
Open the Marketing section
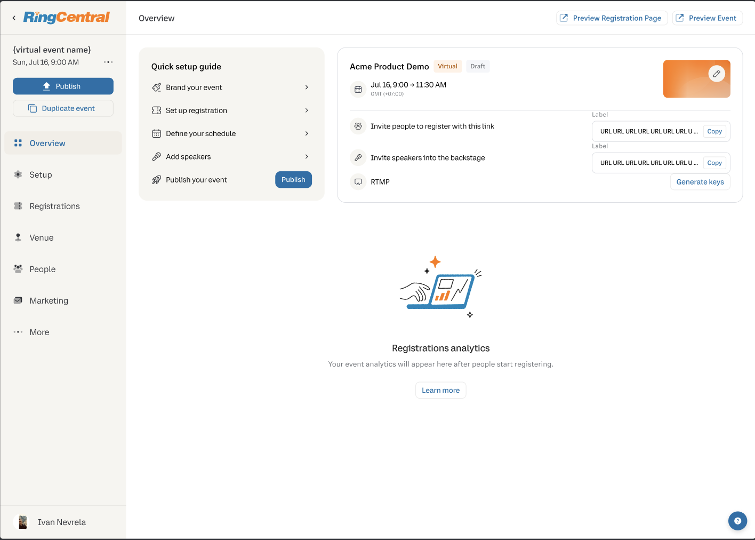click(49, 300)
